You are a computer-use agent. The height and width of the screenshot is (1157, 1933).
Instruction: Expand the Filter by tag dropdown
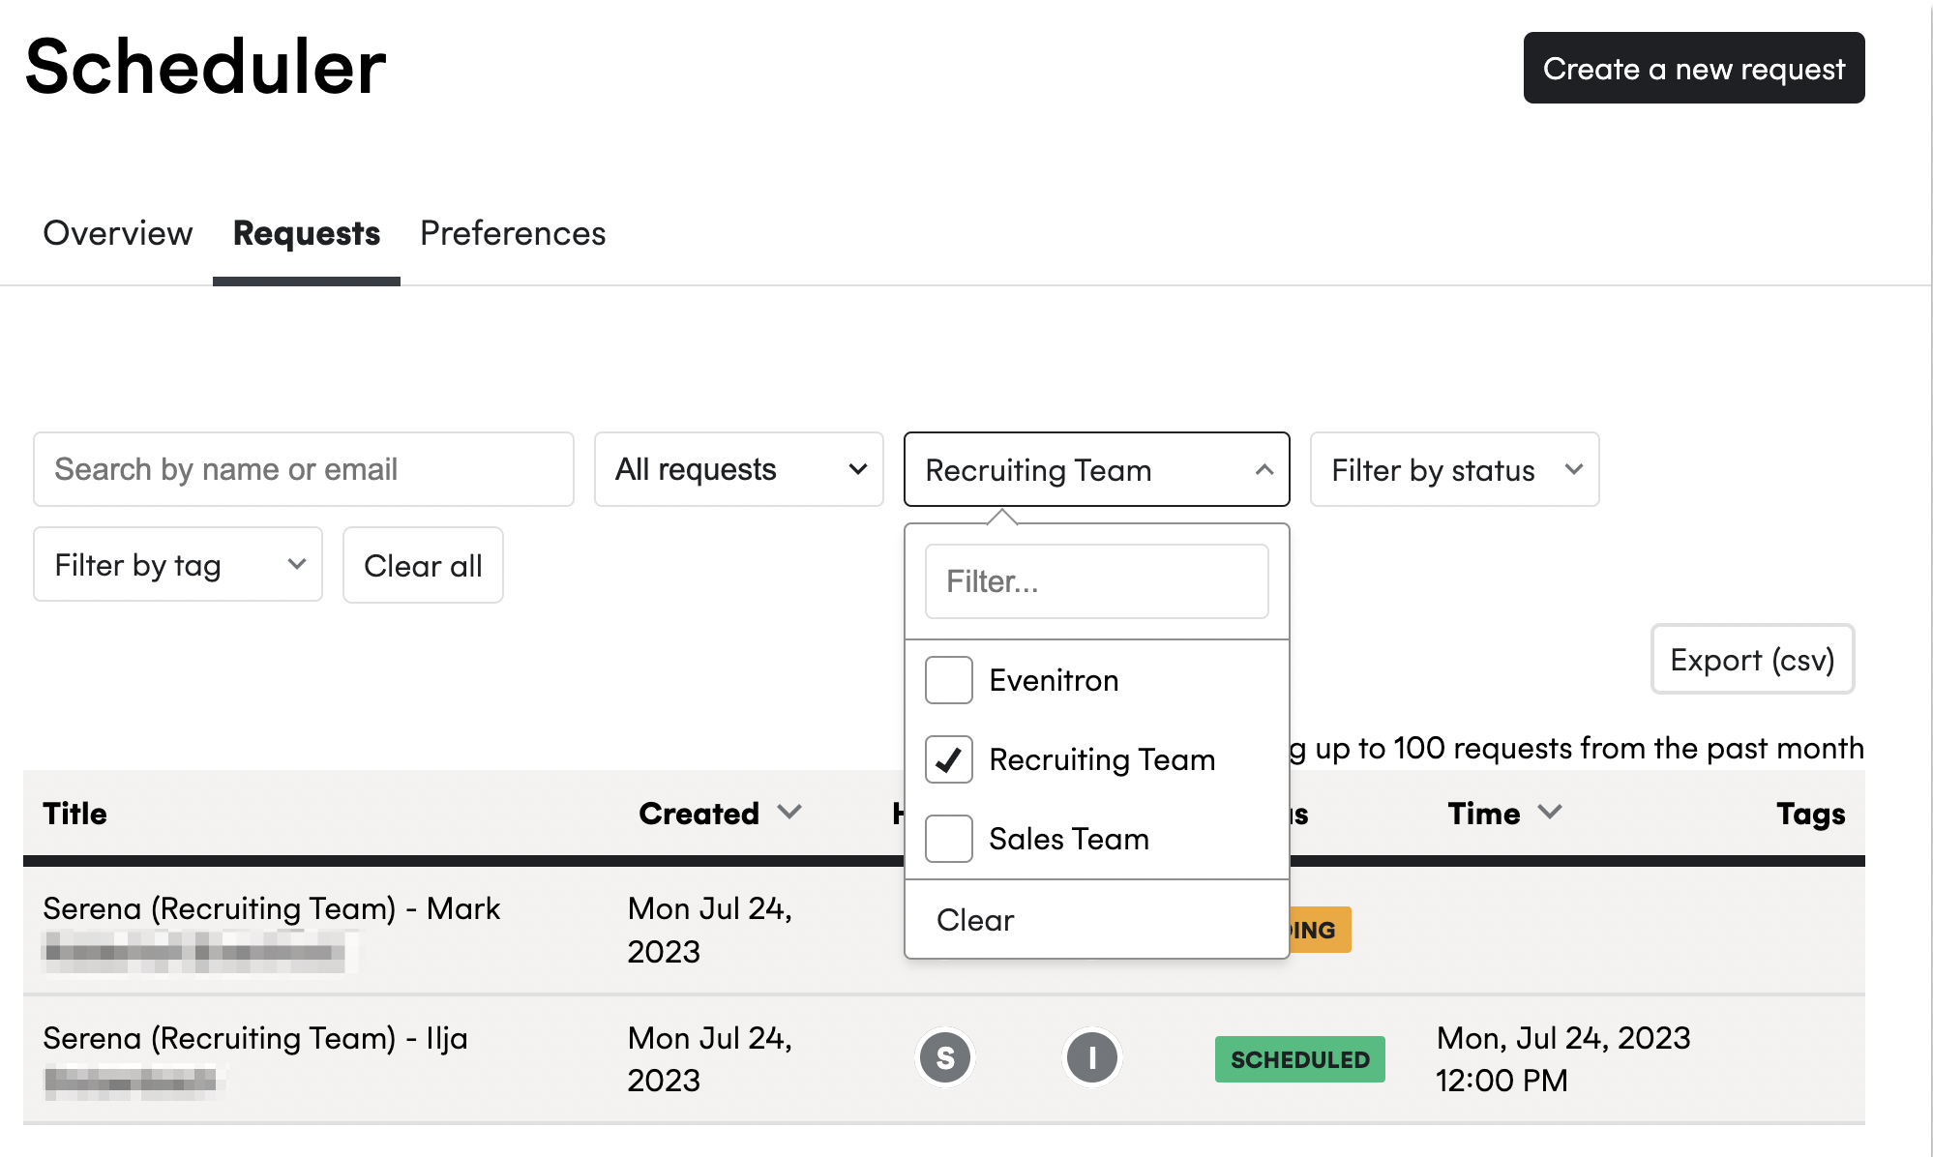pos(178,564)
